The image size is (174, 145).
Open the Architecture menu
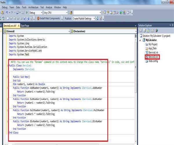pyautogui.click(x=33, y=7)
